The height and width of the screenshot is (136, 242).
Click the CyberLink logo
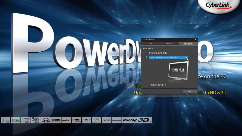click(x=219, y=6)
